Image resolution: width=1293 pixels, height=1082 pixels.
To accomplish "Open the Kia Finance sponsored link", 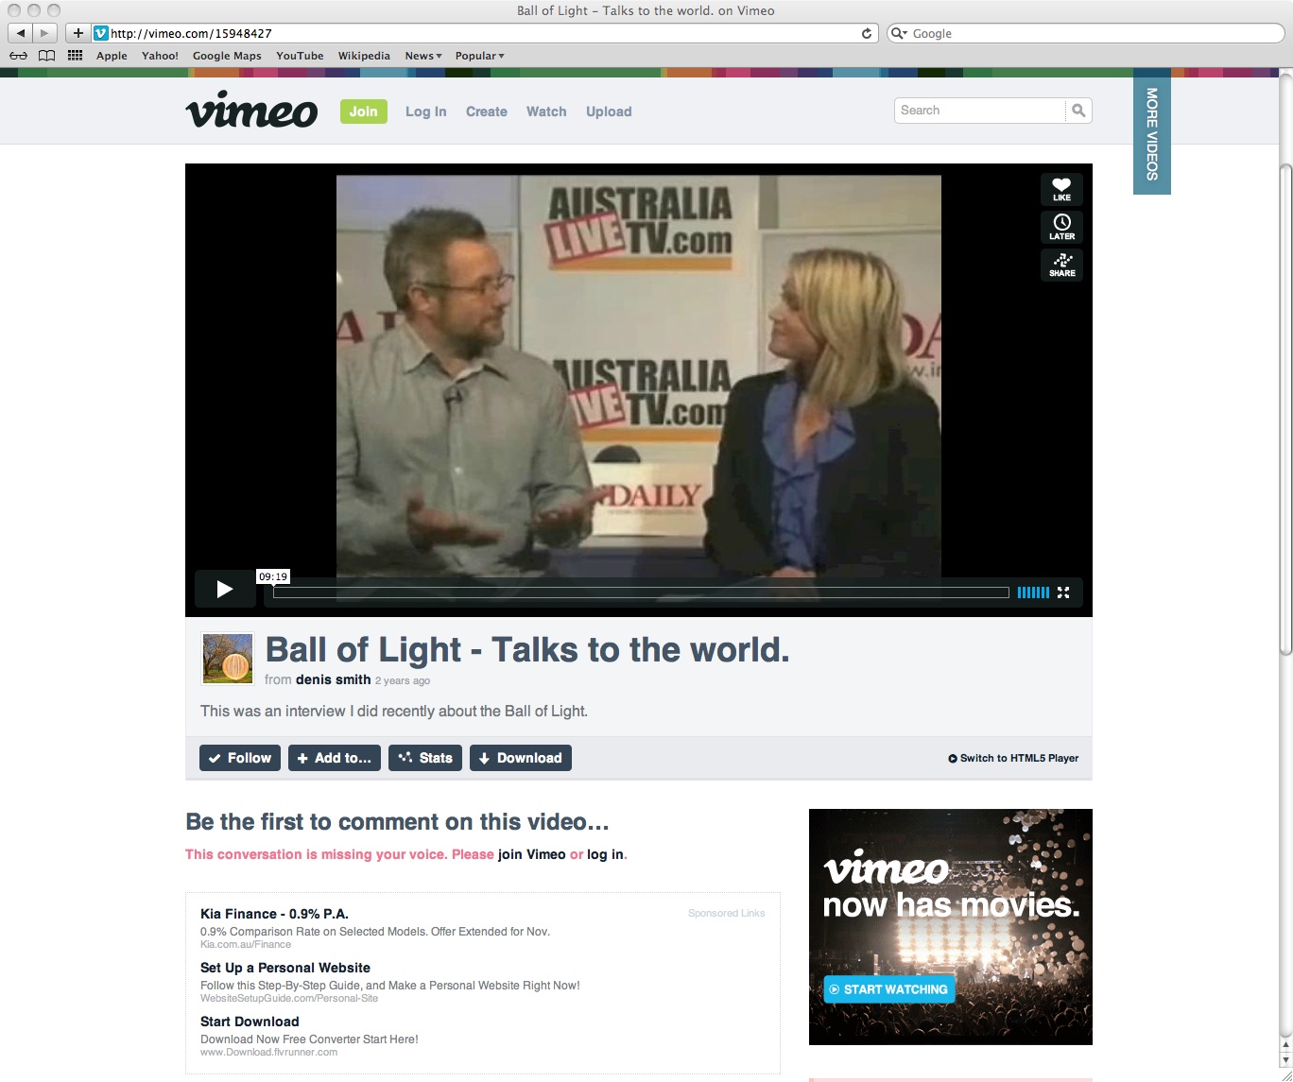I will [x=274, y=914].
